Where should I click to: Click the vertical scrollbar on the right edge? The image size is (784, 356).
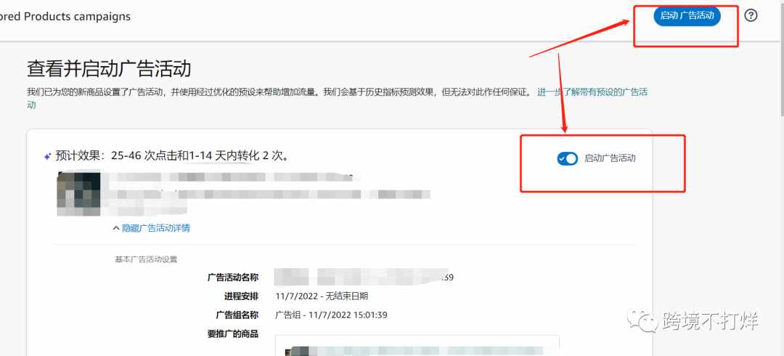(x=781, y=100)
